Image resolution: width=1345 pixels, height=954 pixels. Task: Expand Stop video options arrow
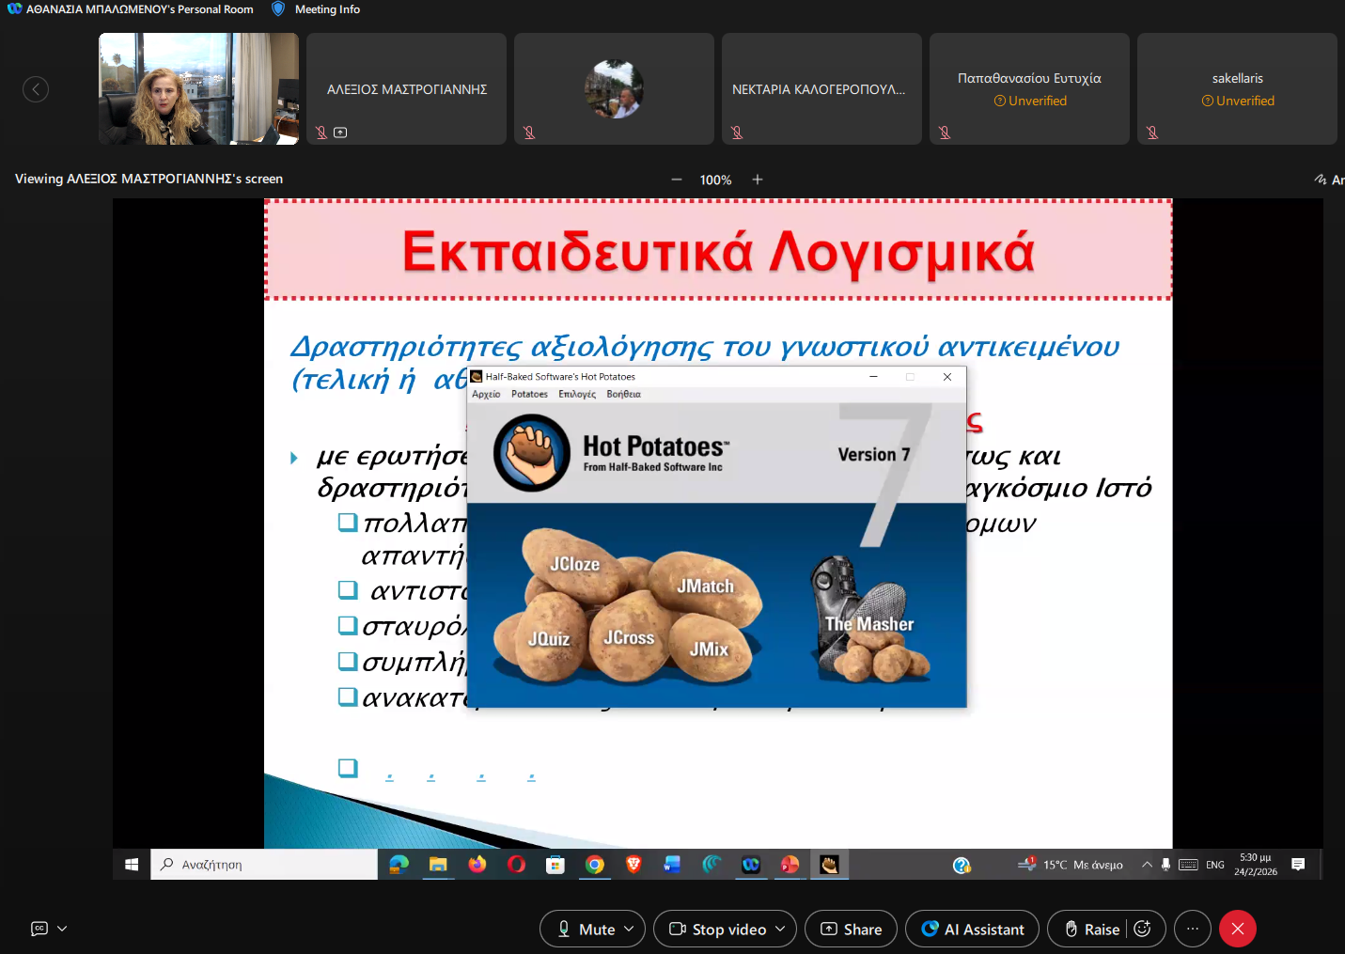(780, 929)
